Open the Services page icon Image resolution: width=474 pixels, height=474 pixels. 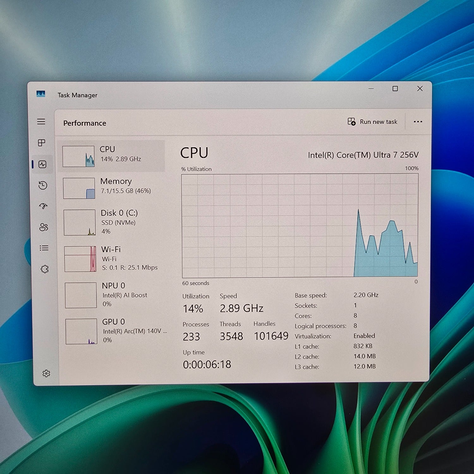(x=45, y=269)
